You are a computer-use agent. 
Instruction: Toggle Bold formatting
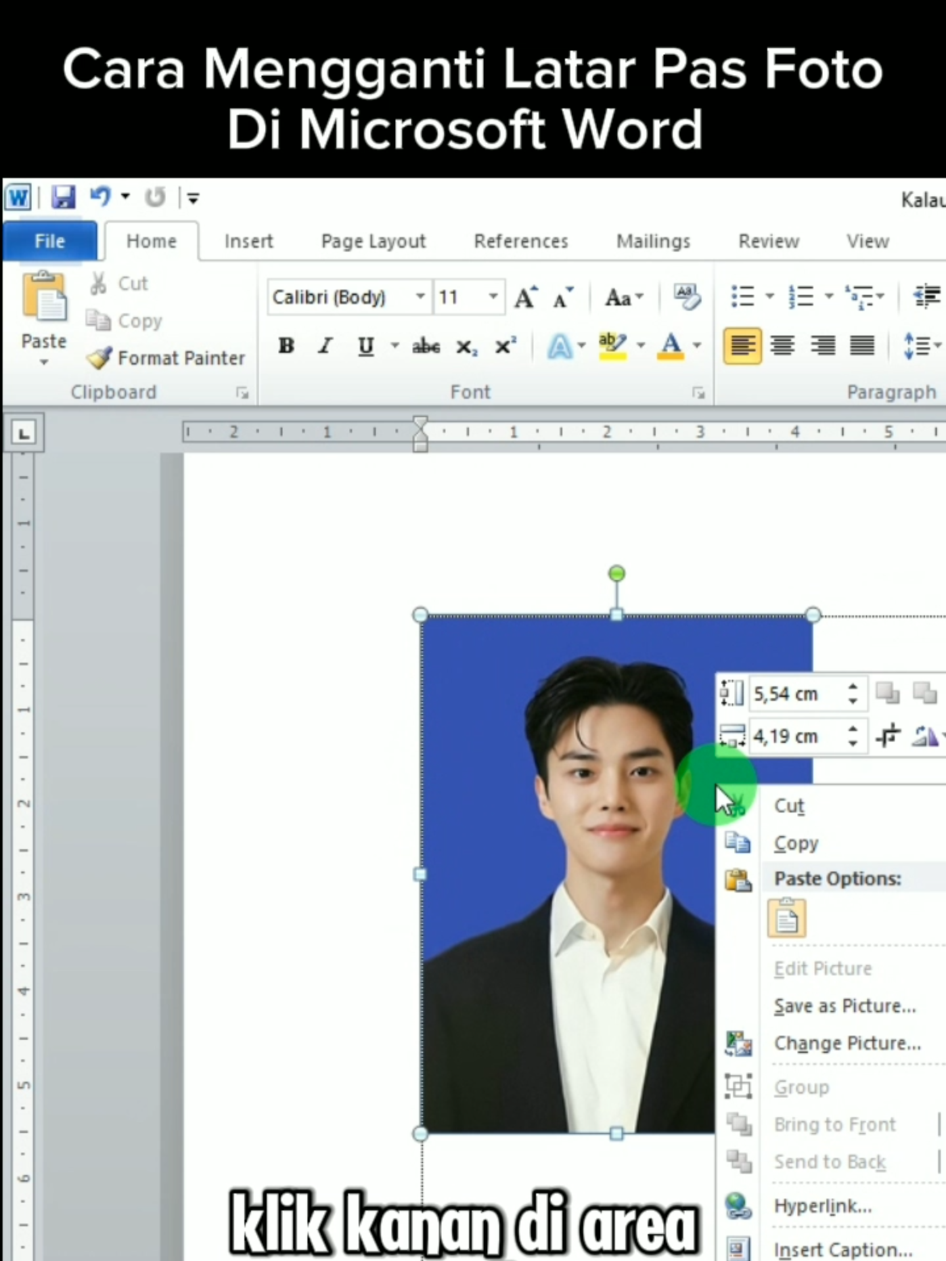pyautogui.click(x=286, y=345)
